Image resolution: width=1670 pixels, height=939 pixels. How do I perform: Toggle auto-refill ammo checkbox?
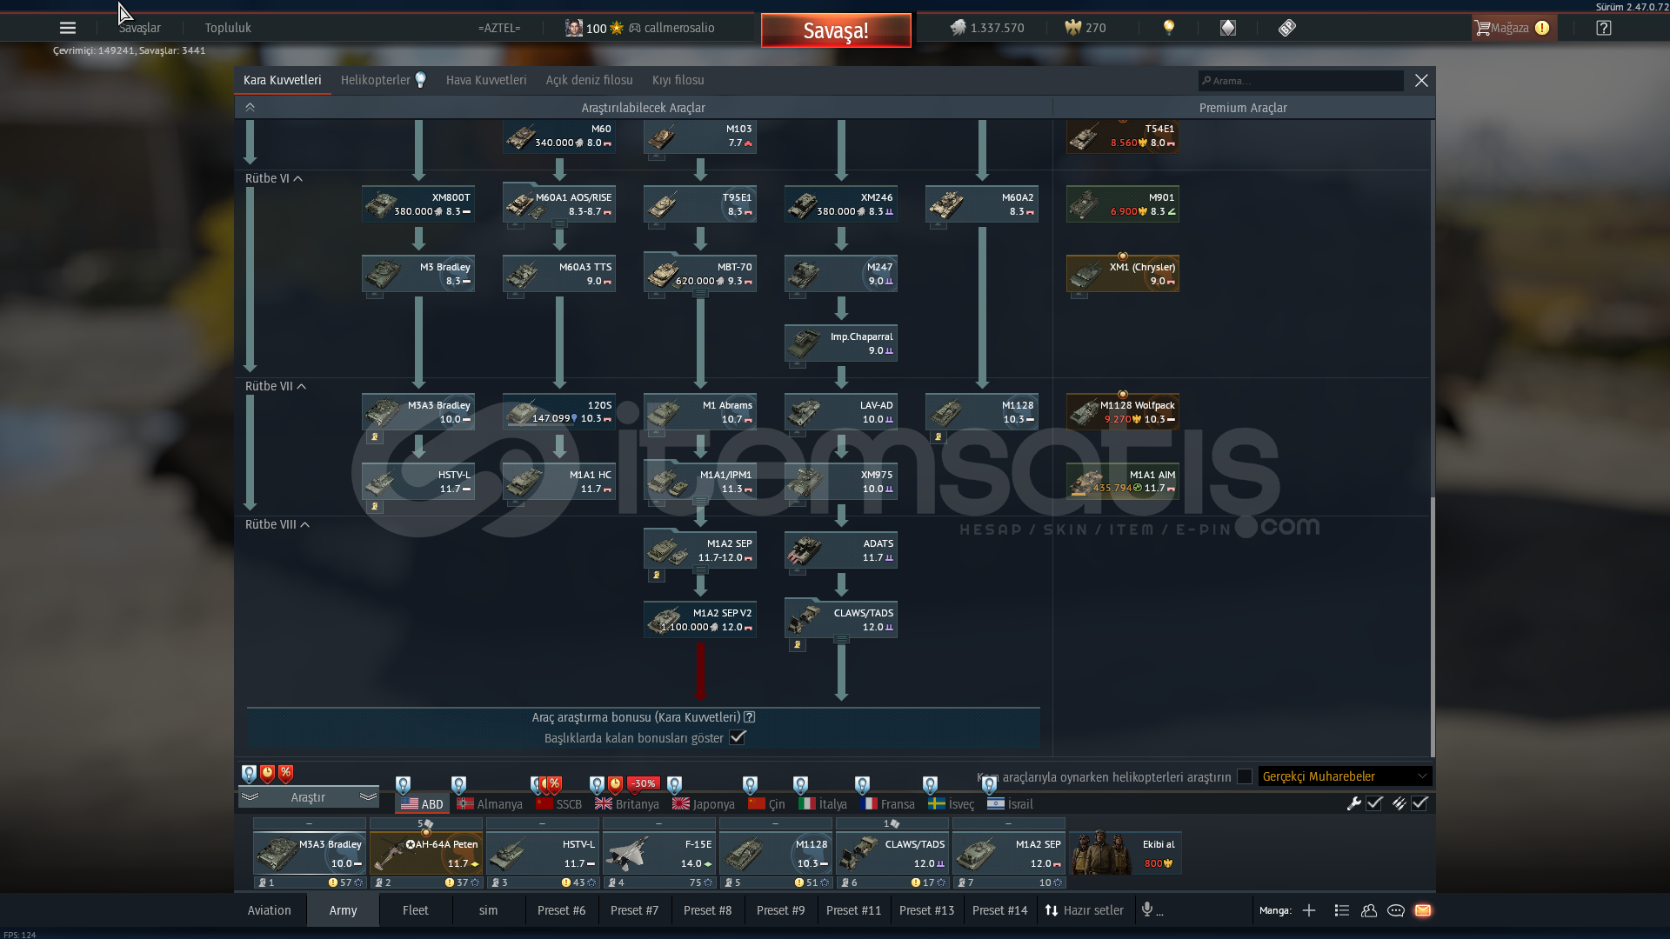(x=1419, y=803)
